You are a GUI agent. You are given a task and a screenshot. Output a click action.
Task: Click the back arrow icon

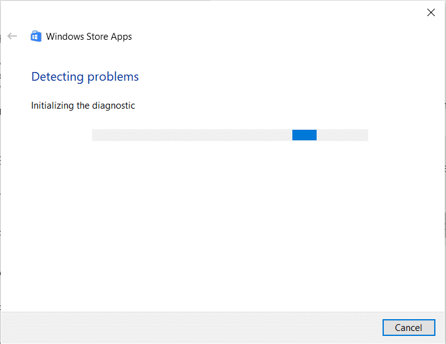[x=12, y=37]
